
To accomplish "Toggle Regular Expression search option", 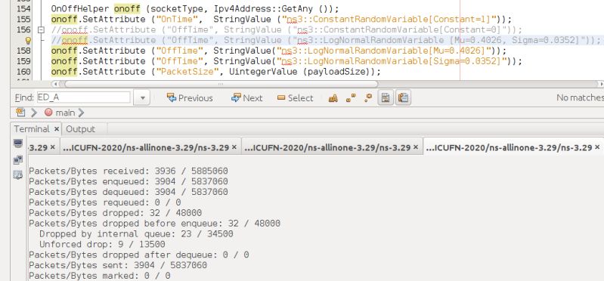I will click(x=368, y=98).
